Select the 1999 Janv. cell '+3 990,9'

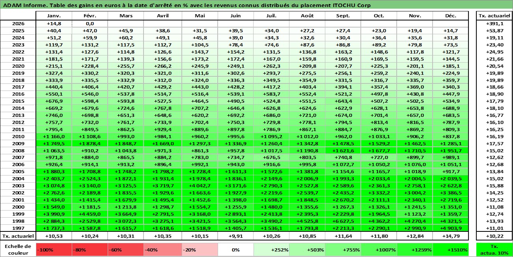point(54,214)
